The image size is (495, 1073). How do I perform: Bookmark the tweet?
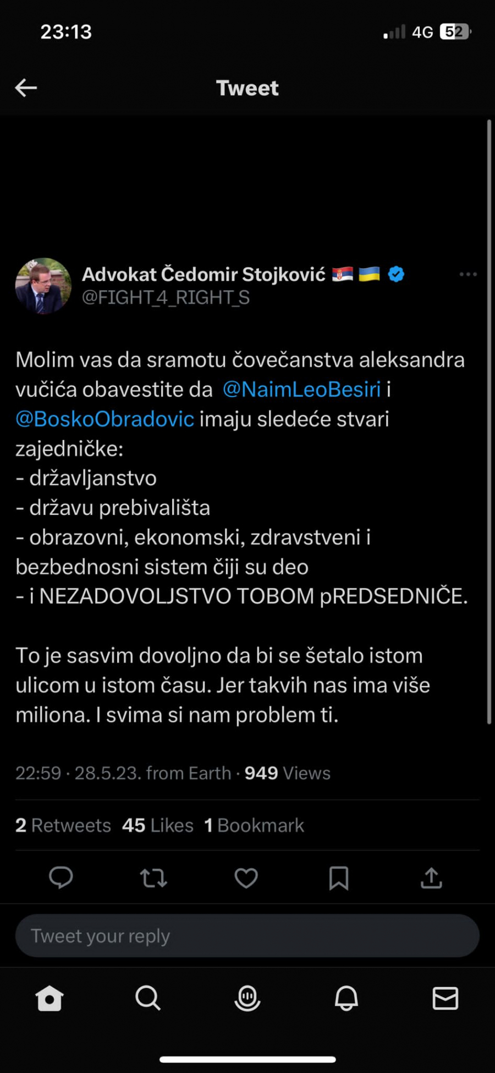[x=339, y=877]
